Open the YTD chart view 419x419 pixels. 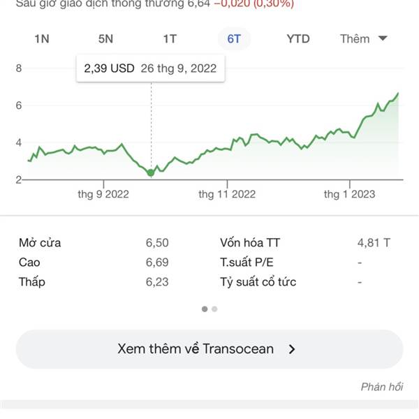[x=298, y=39]
